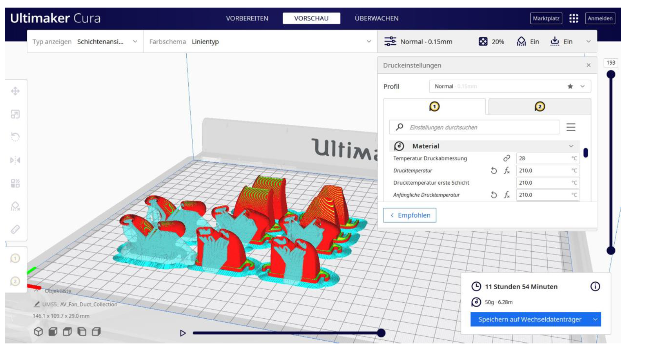Select the Mirror tool in left toolbar
This screenshot has width=655, height=355.
click(x=15, y=160)
